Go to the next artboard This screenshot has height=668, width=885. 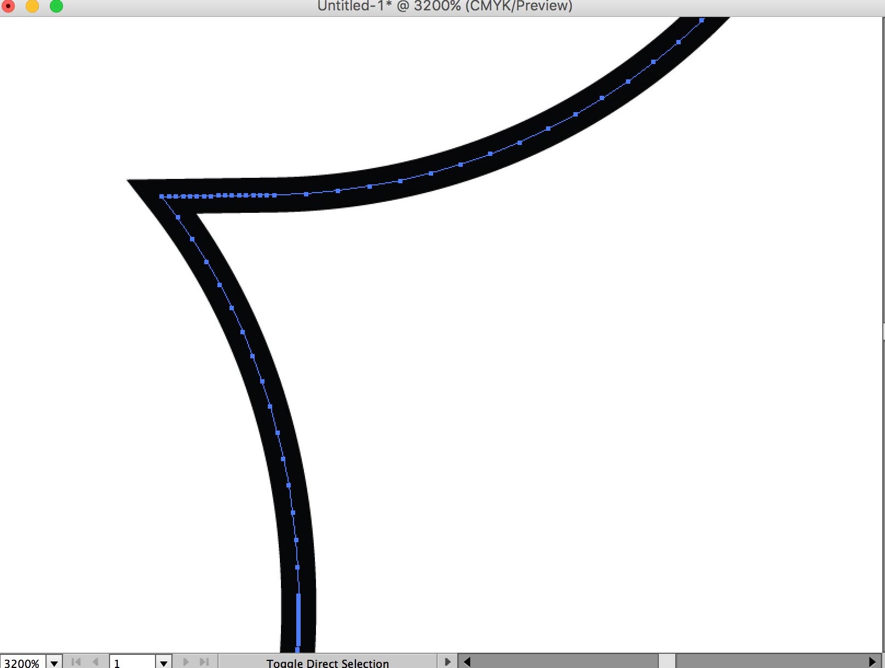186,662
